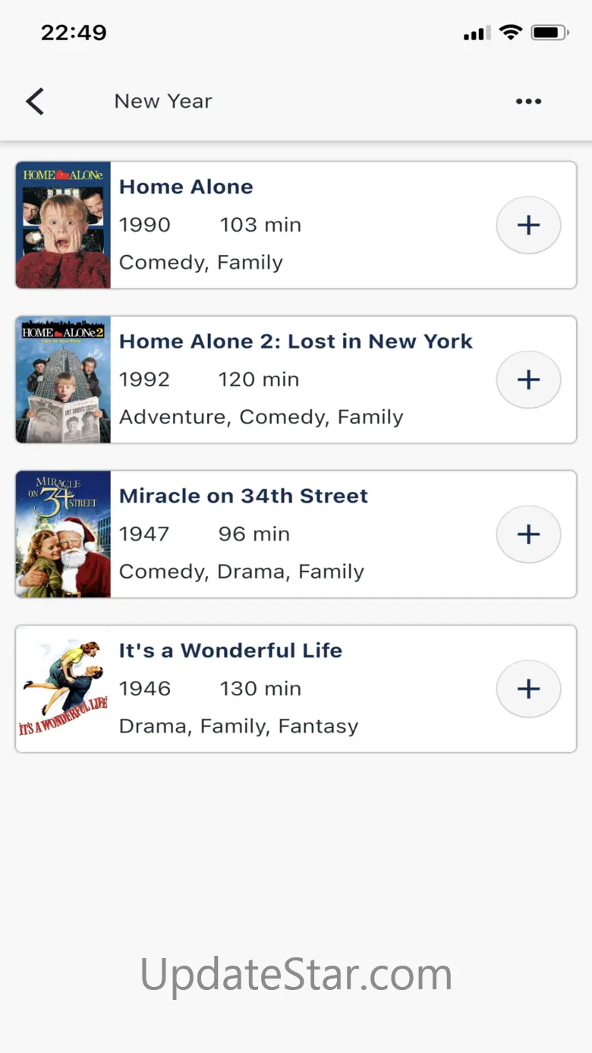The image size is (592, 1053).
Task: Tap the clock showing 22:49
Action: pos(74,33)
